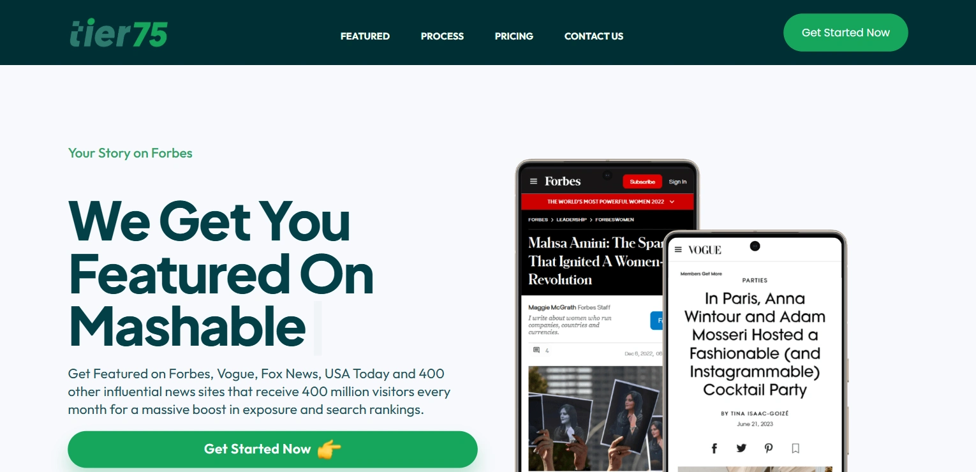Click the Facebook share icon

click(714, 448)
